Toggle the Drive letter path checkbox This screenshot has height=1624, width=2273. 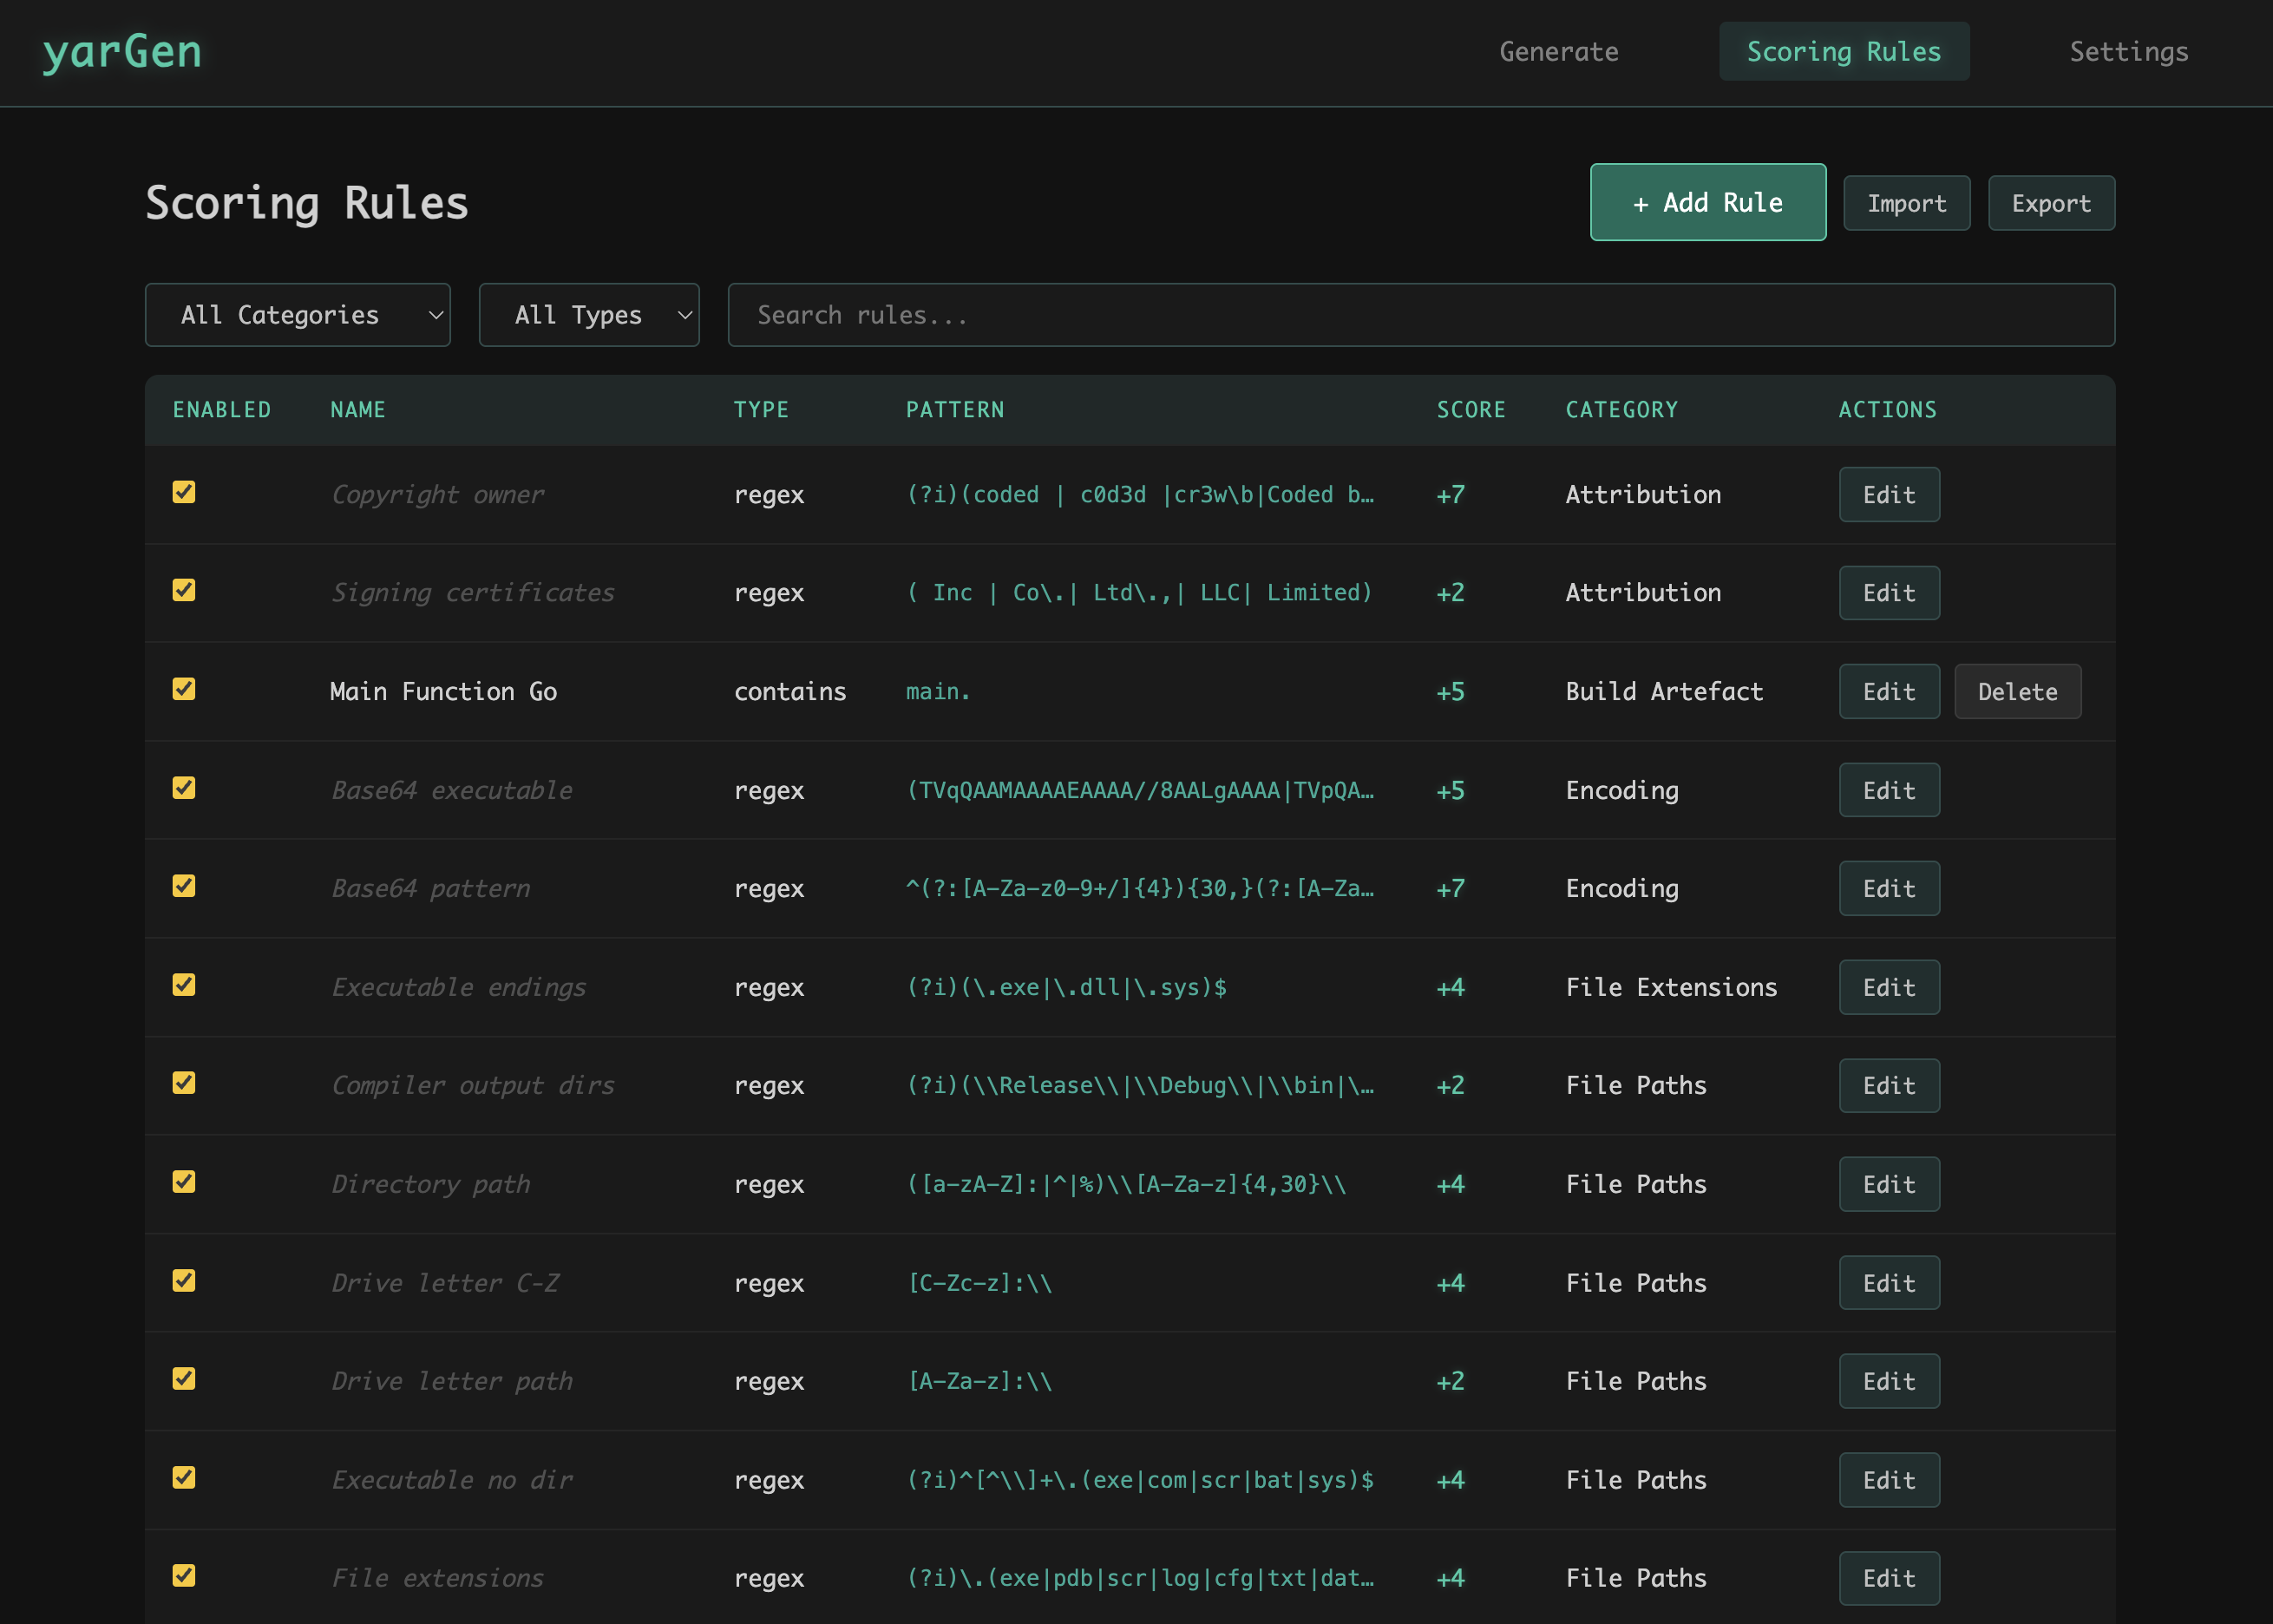(184, 1379)
